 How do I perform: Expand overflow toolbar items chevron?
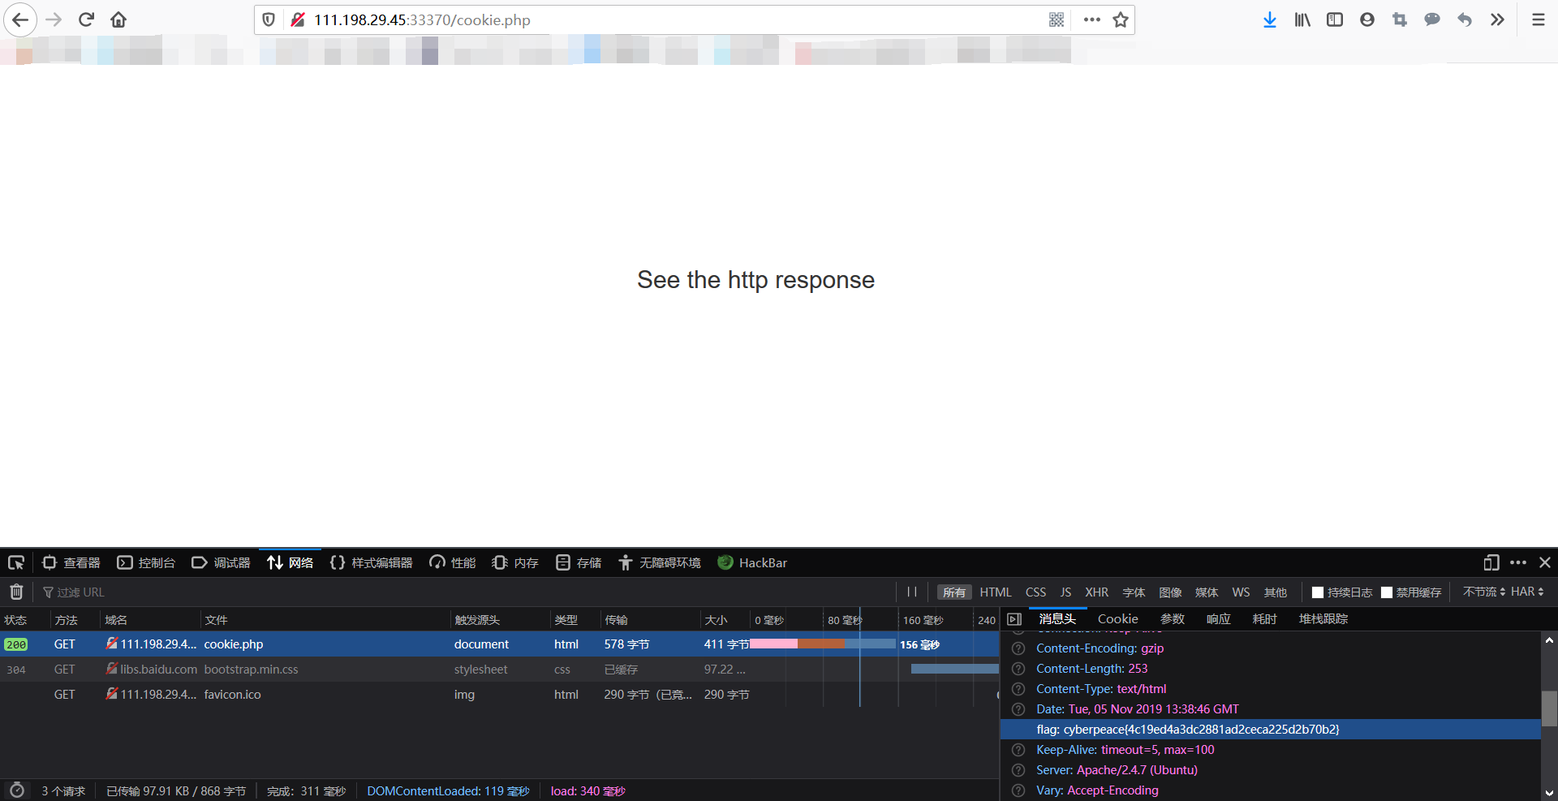[x=1497, y=19]
